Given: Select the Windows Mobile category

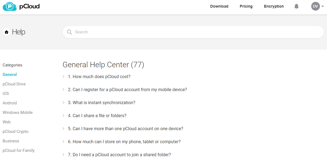Looking at the screenshot, I should coord(18,113).
